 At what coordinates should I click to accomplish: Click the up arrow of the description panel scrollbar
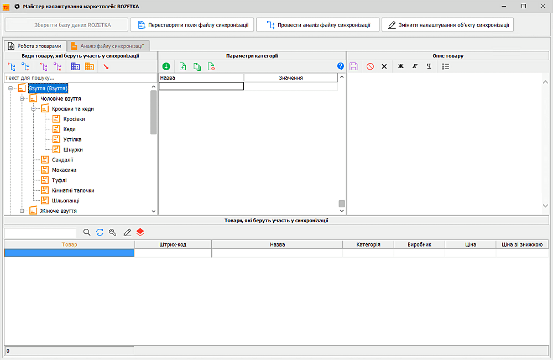pyautogui.click(x=545, y=82)
